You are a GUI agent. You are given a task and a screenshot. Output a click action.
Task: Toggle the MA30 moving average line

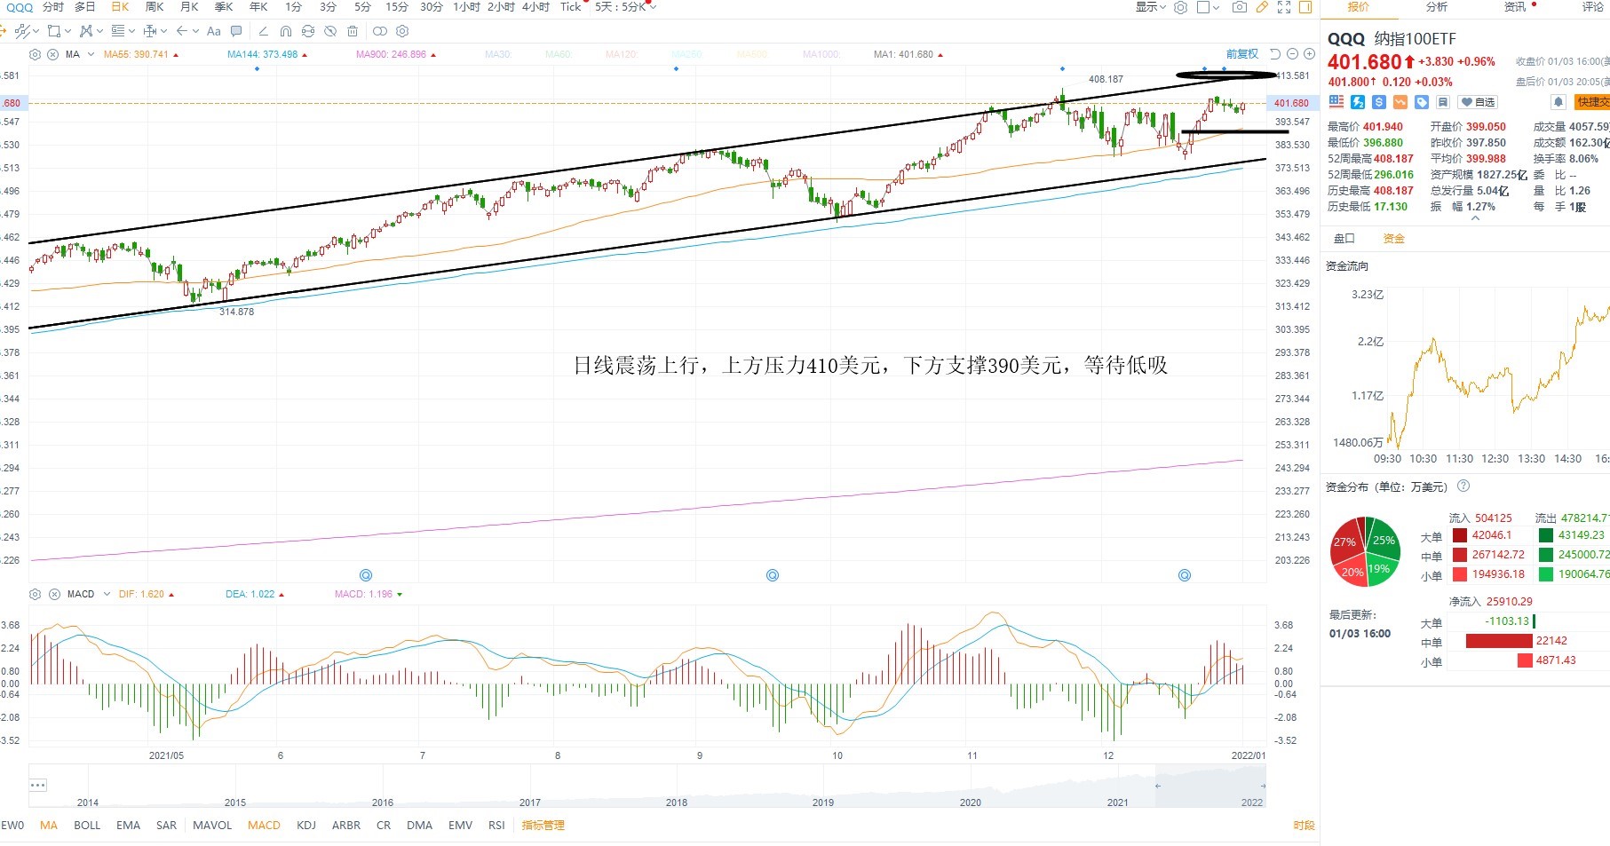(x=498, y=54)
